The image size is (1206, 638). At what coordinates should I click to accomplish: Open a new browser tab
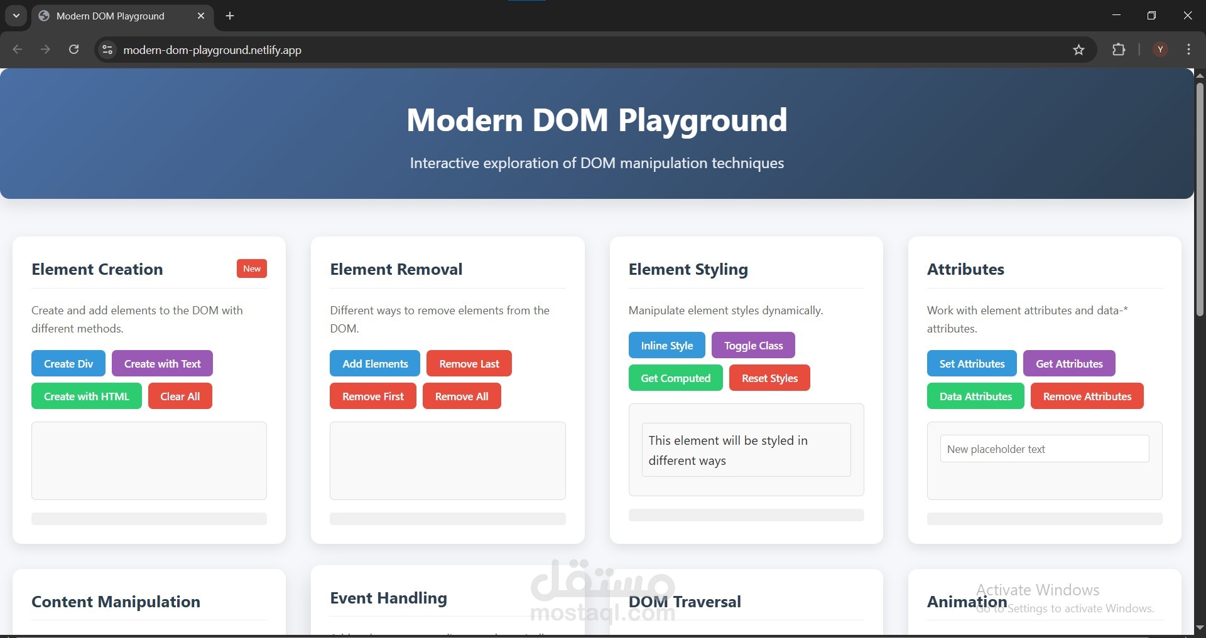coord(229,16)
